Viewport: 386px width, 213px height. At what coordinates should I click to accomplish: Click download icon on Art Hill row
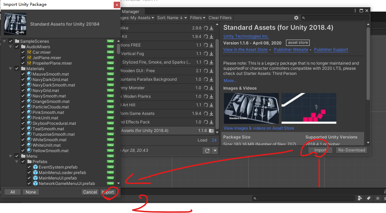(211, 105)
